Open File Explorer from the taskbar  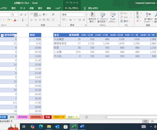49,127
